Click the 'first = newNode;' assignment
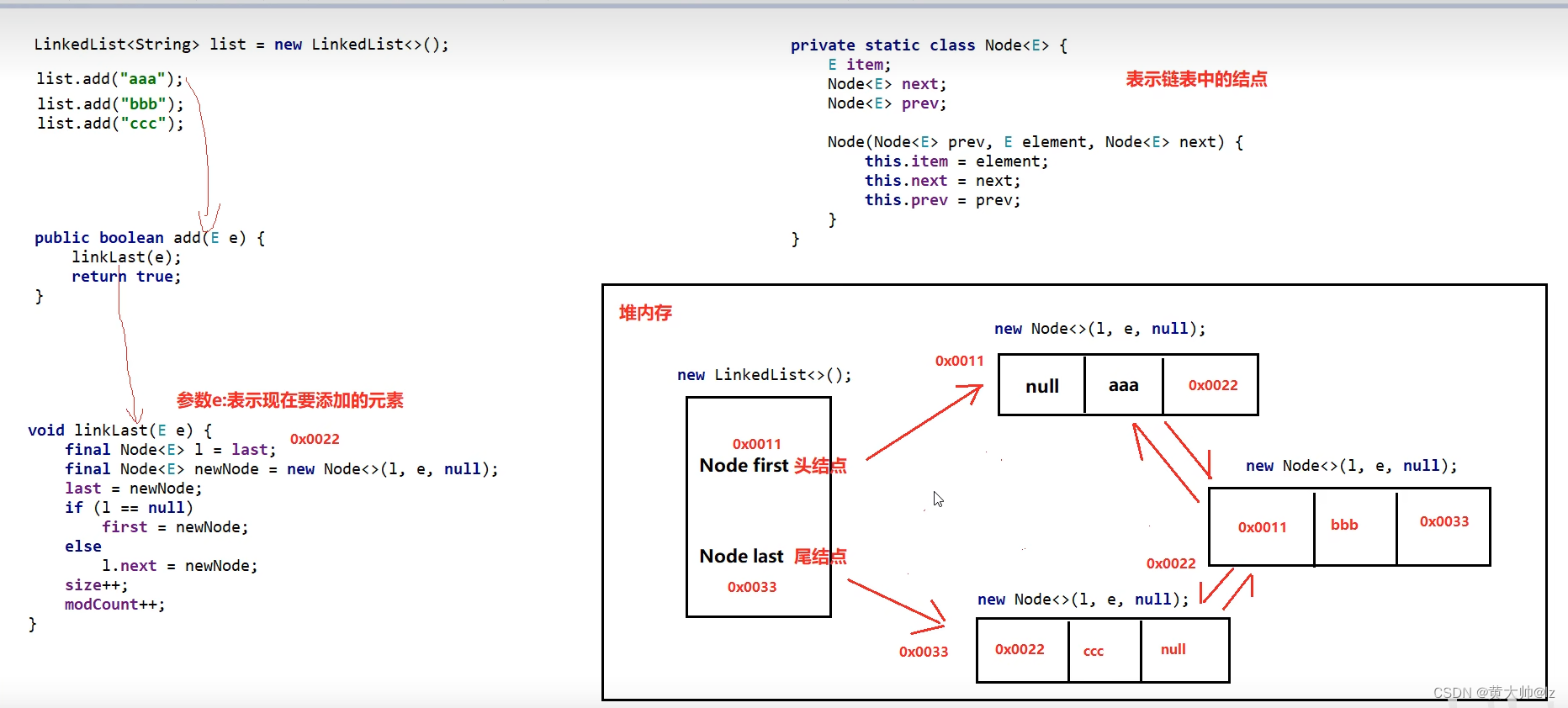This screenshot has width=1568, height=708. 175,527
